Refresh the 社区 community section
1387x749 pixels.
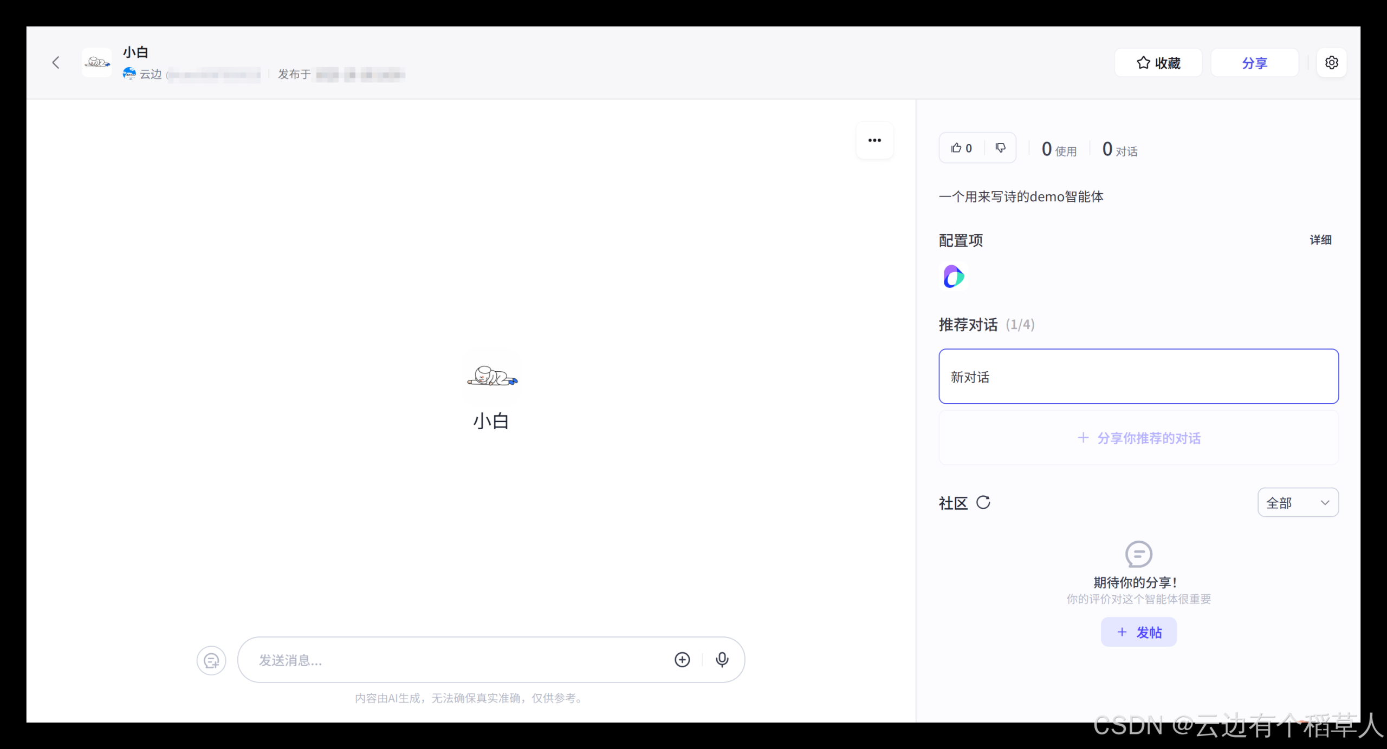984,503
